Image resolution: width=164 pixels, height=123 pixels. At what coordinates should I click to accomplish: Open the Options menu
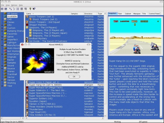coord(14,5)
